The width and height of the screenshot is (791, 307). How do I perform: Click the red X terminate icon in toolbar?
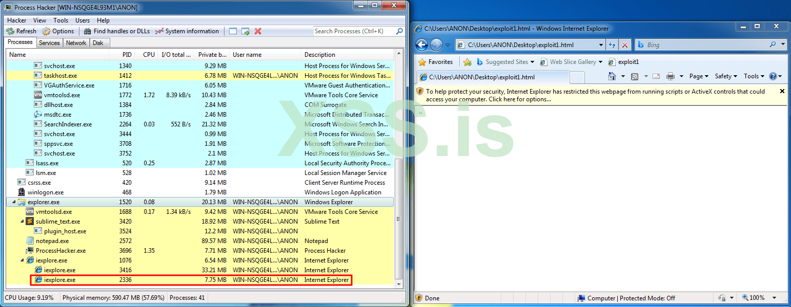pos(258,31)
